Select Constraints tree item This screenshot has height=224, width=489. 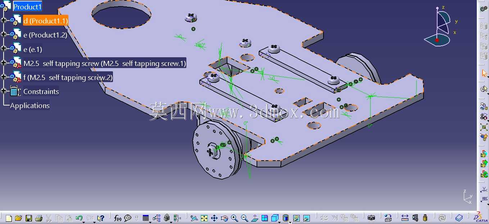(41, 91)
